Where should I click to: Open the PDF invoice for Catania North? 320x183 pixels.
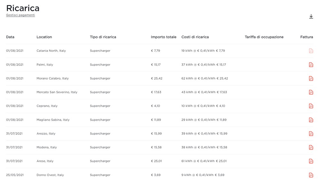pos(311,51)
